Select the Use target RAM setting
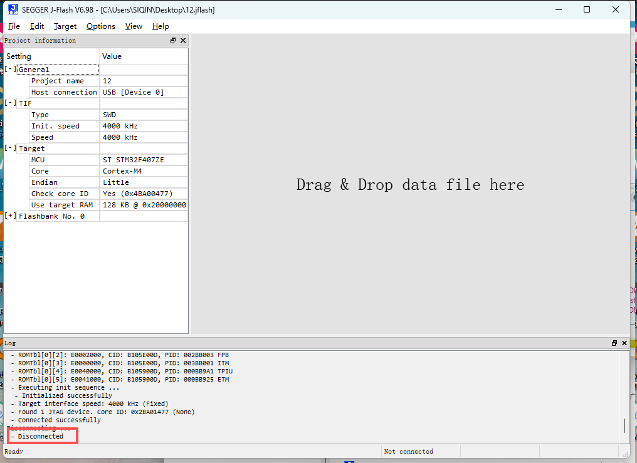 pos(64,205)
